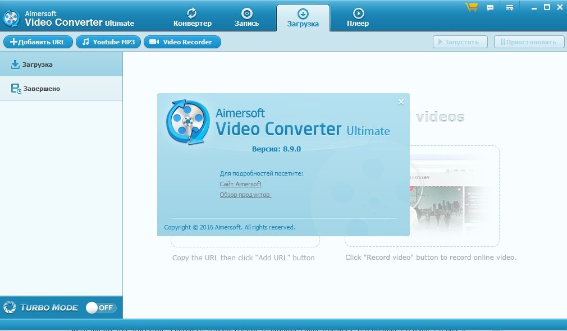Click the Copyright 2016 Aimersoft text
Viewport: 567px width, 331px height.
point(230,227)
